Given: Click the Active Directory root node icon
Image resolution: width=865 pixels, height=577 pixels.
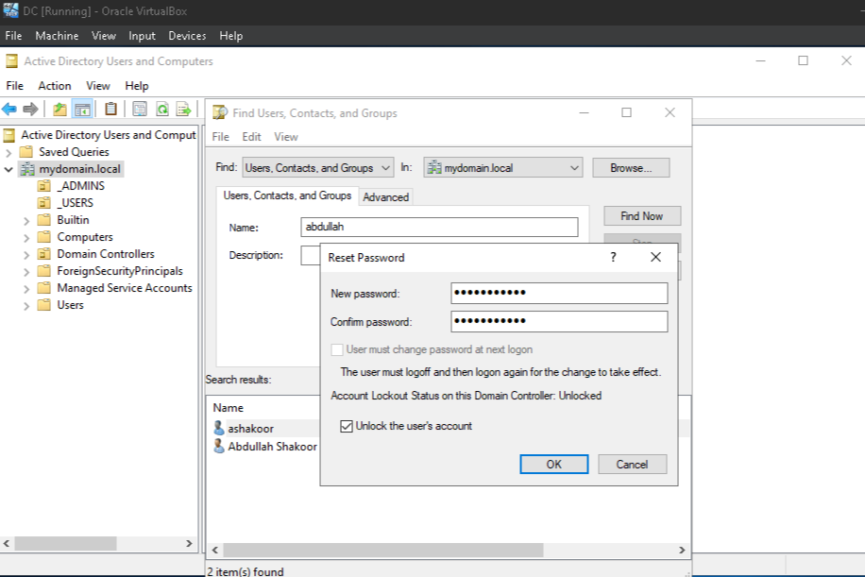Looking at the screenshot, I should [9, 135].
